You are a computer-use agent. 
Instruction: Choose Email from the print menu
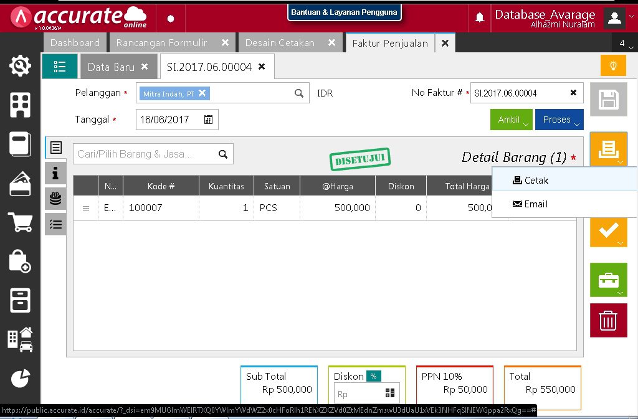pos(535,204)
